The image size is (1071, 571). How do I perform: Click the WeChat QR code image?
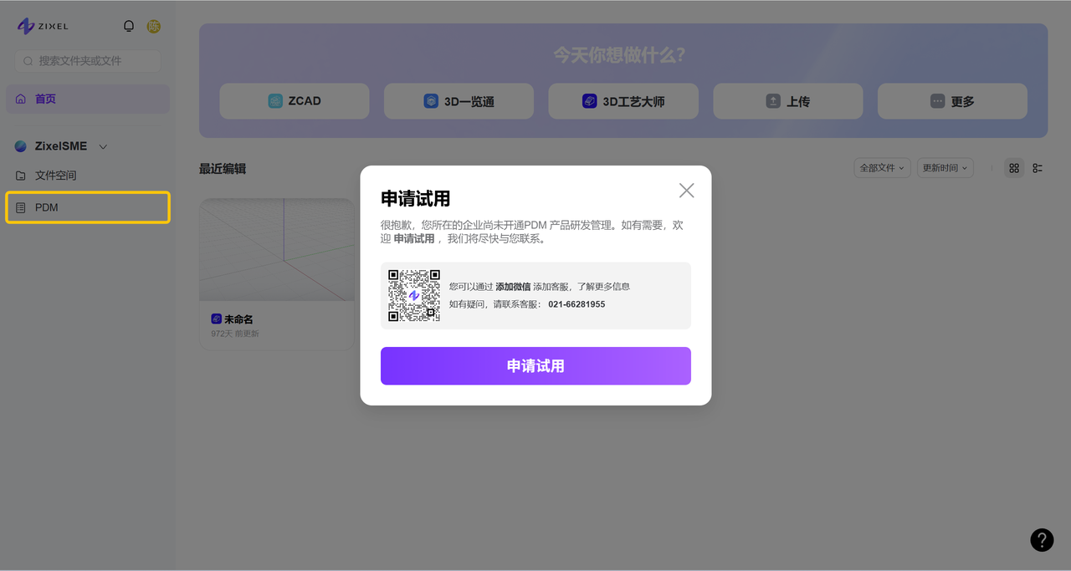[414, 295]
